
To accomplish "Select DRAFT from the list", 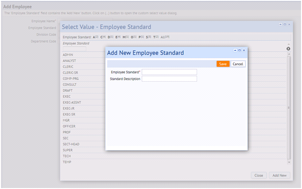I will 68,90.
